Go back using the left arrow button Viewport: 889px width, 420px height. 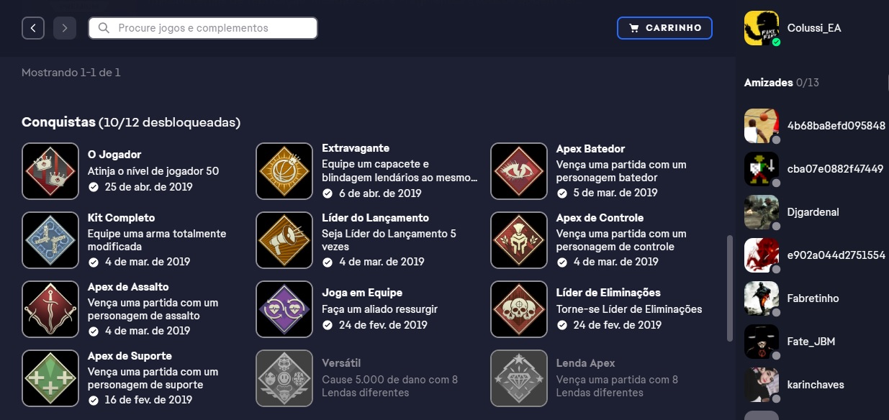33,28
